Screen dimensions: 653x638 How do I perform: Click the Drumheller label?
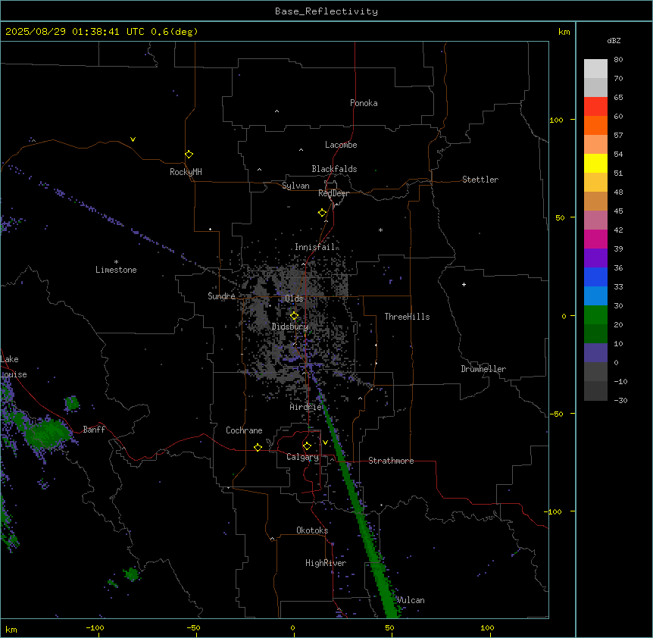(x=483, y=369)
